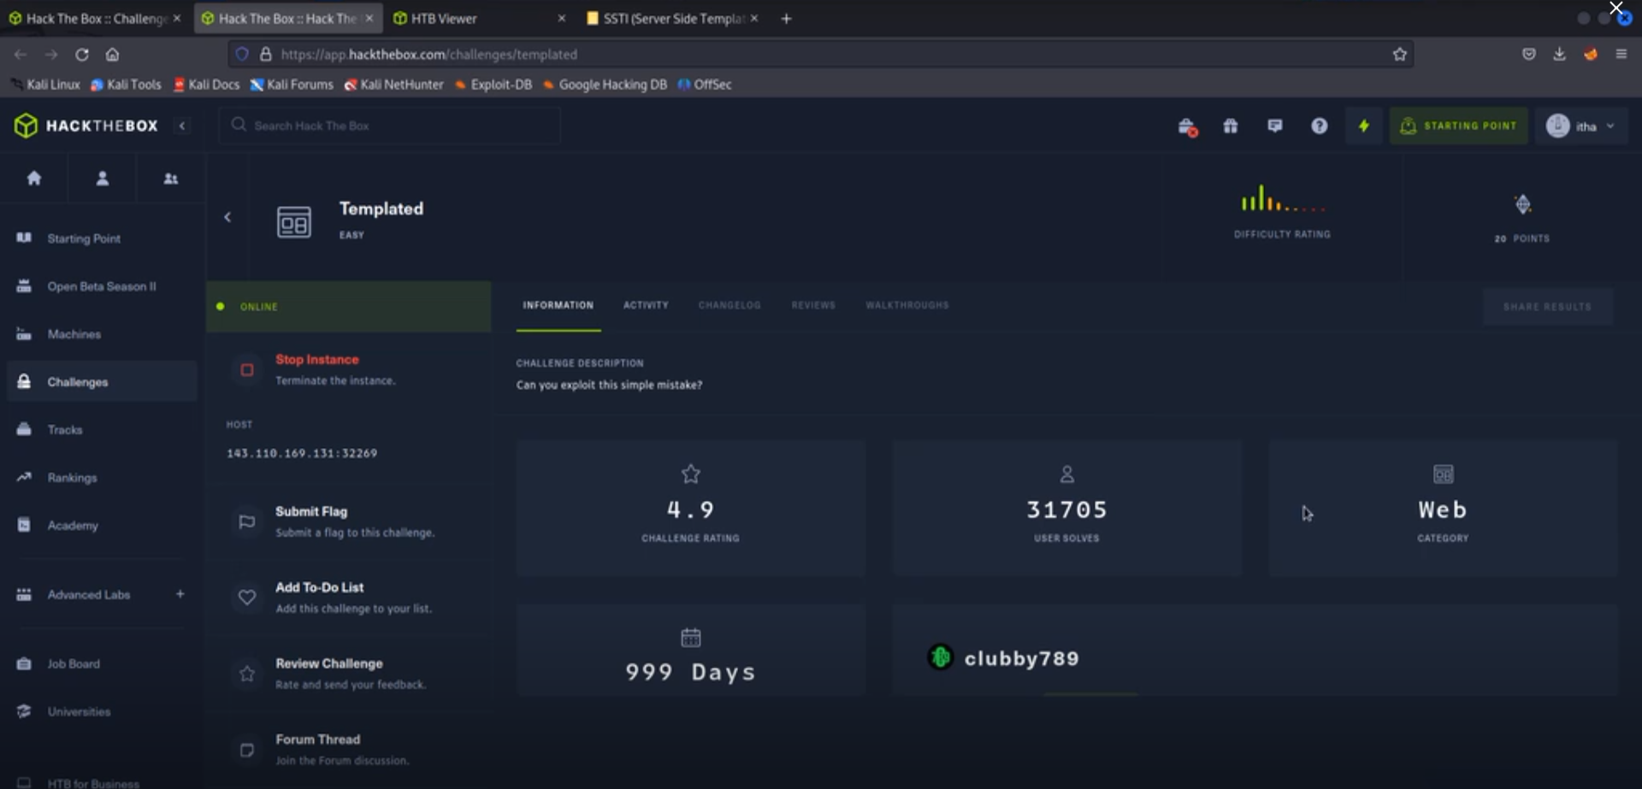Open Submit Flag for this challenge
Screen dimensions: 1642x789
(x=348, y=521)
